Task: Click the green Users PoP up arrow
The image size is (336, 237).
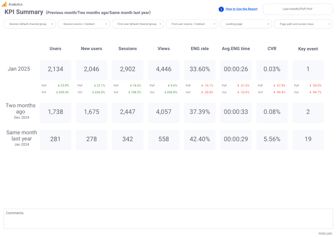Action: click(59, 86)
